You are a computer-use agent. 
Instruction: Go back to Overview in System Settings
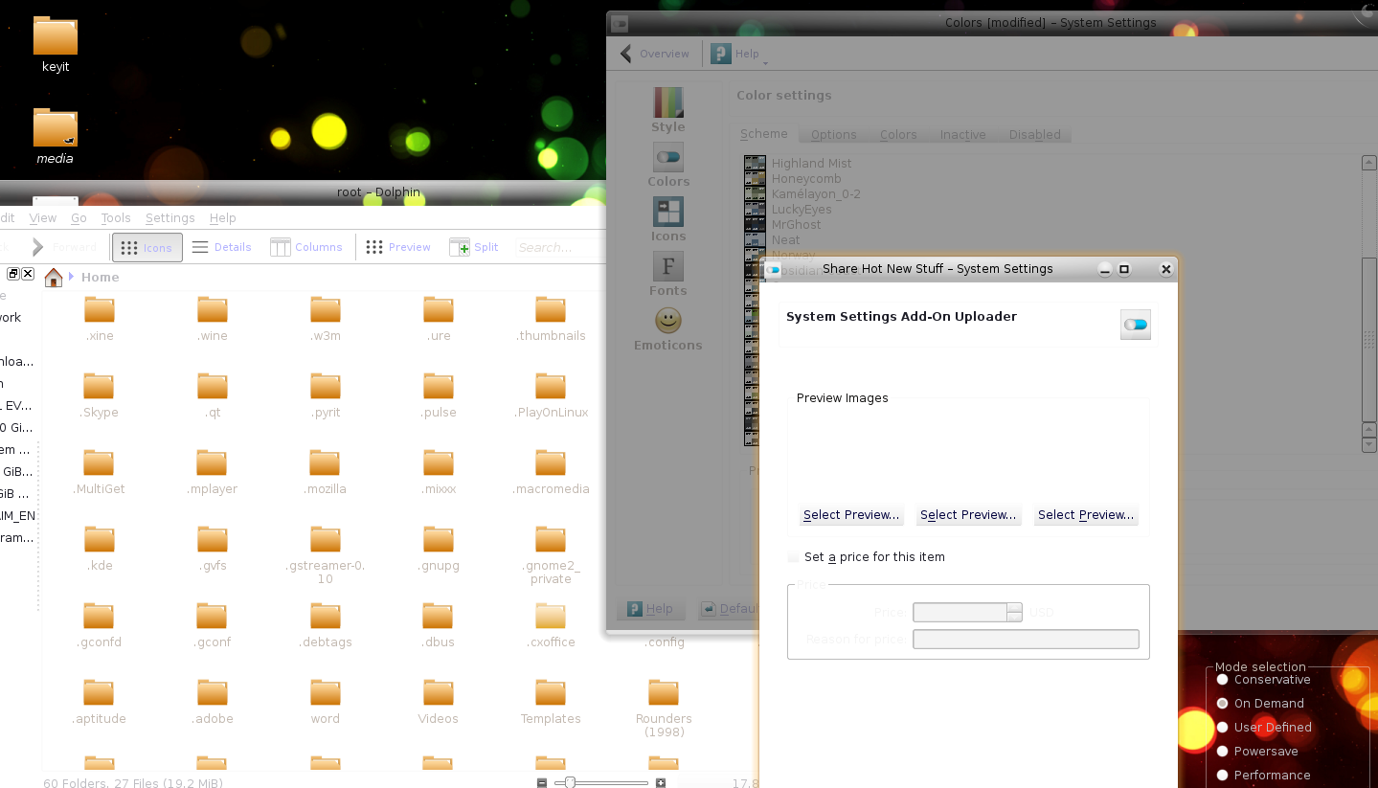click(654, 54)
